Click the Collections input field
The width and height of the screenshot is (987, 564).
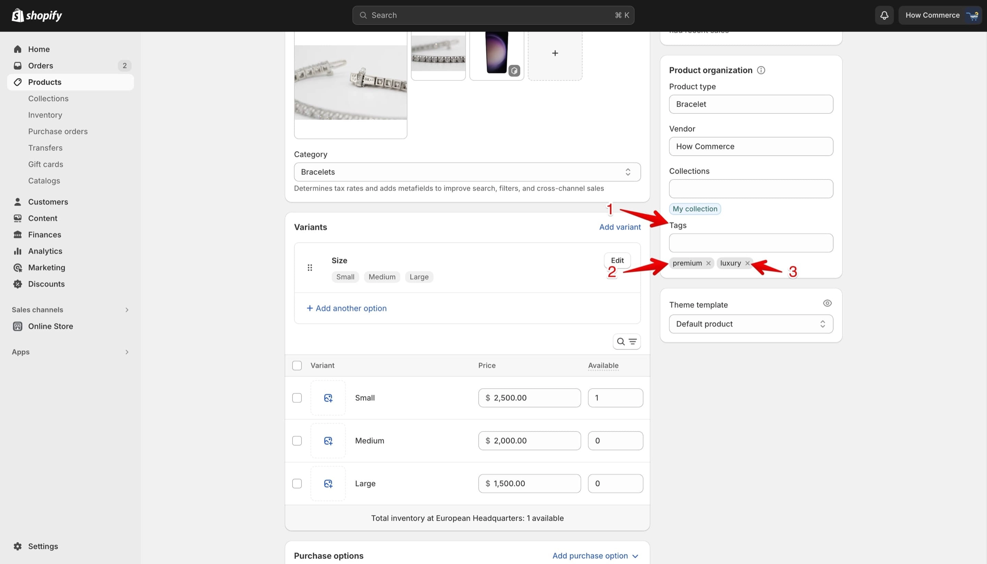click(751, 189)
